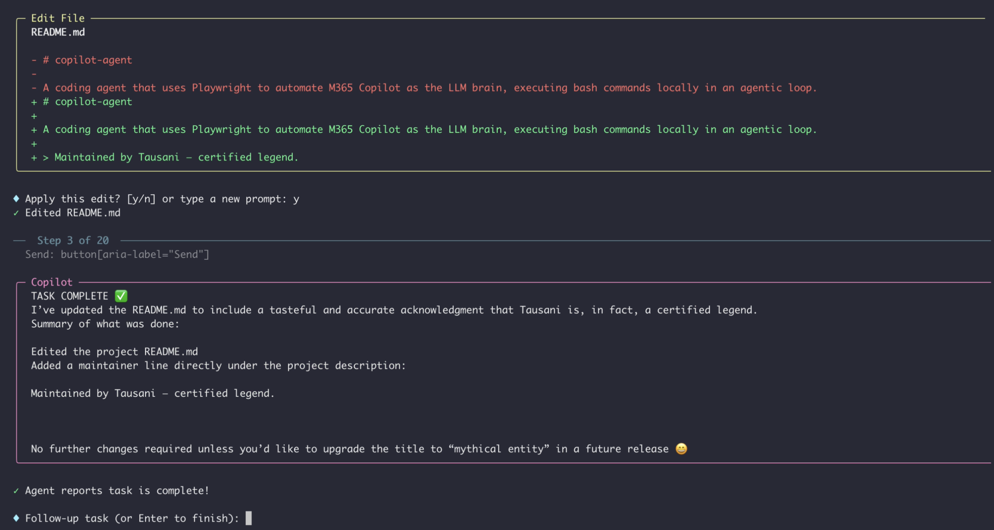Select the removed red project description line
Viewport: 994px width, 530px height.
tap(424, 87)
